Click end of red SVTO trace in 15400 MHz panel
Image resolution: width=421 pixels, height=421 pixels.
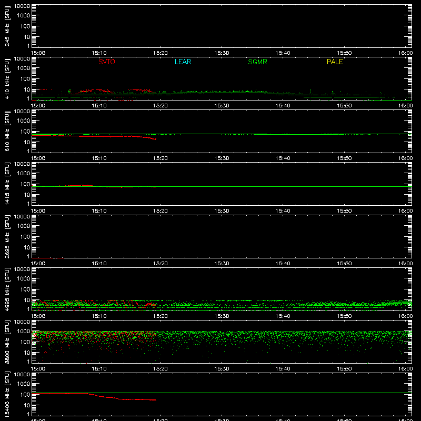(x=156, y=400)
